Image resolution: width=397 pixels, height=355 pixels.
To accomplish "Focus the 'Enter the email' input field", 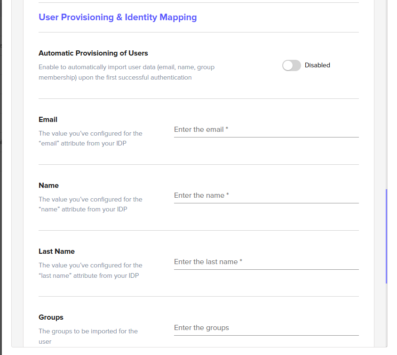I will coord(266,129).
